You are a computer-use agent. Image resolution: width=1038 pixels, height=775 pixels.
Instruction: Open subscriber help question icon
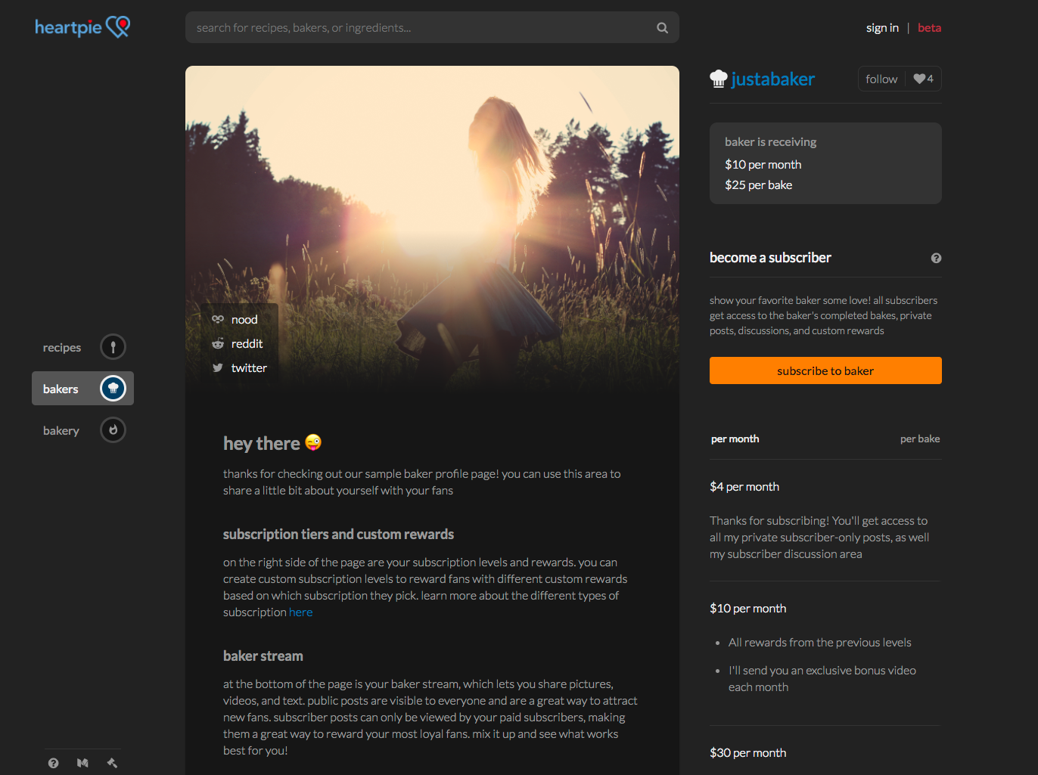936,258
